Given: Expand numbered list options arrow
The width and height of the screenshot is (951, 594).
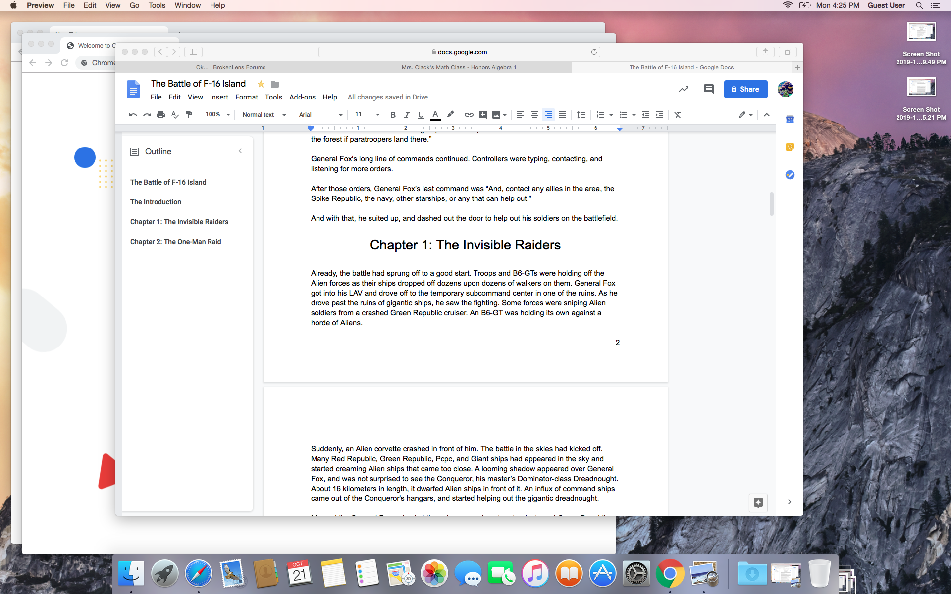Looking at the screenshot, I should (611, 115).
